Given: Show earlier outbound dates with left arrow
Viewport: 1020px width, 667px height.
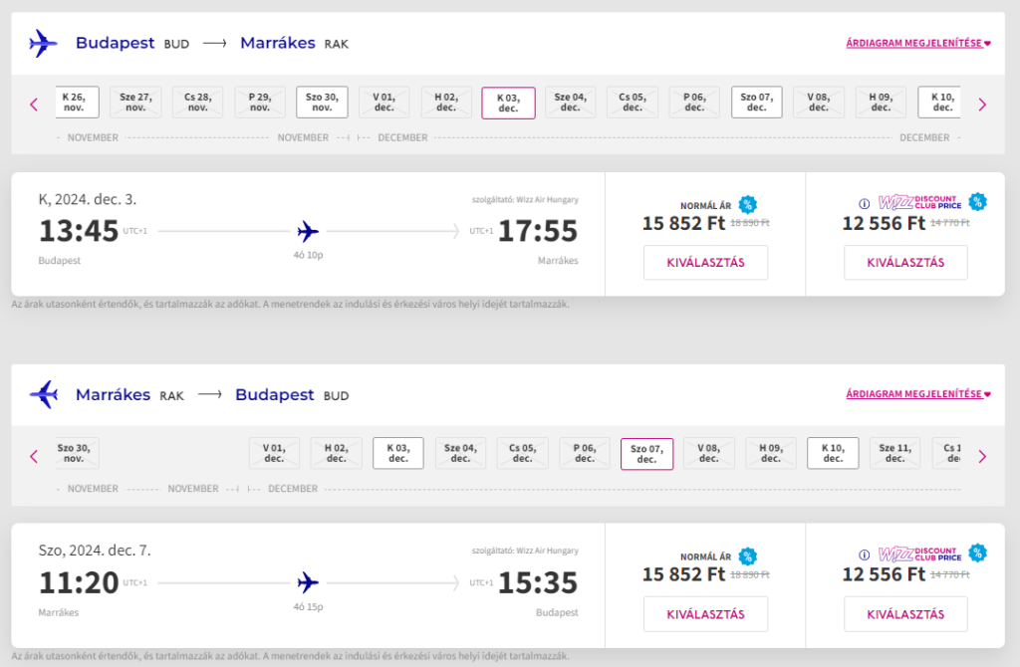Looking at the screenshot, I should [x=34, y=105].
